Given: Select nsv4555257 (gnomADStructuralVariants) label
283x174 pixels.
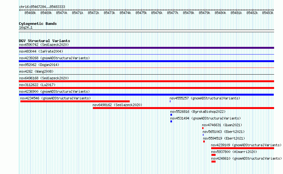Looking at the screenshot, I should coord(205,98).
